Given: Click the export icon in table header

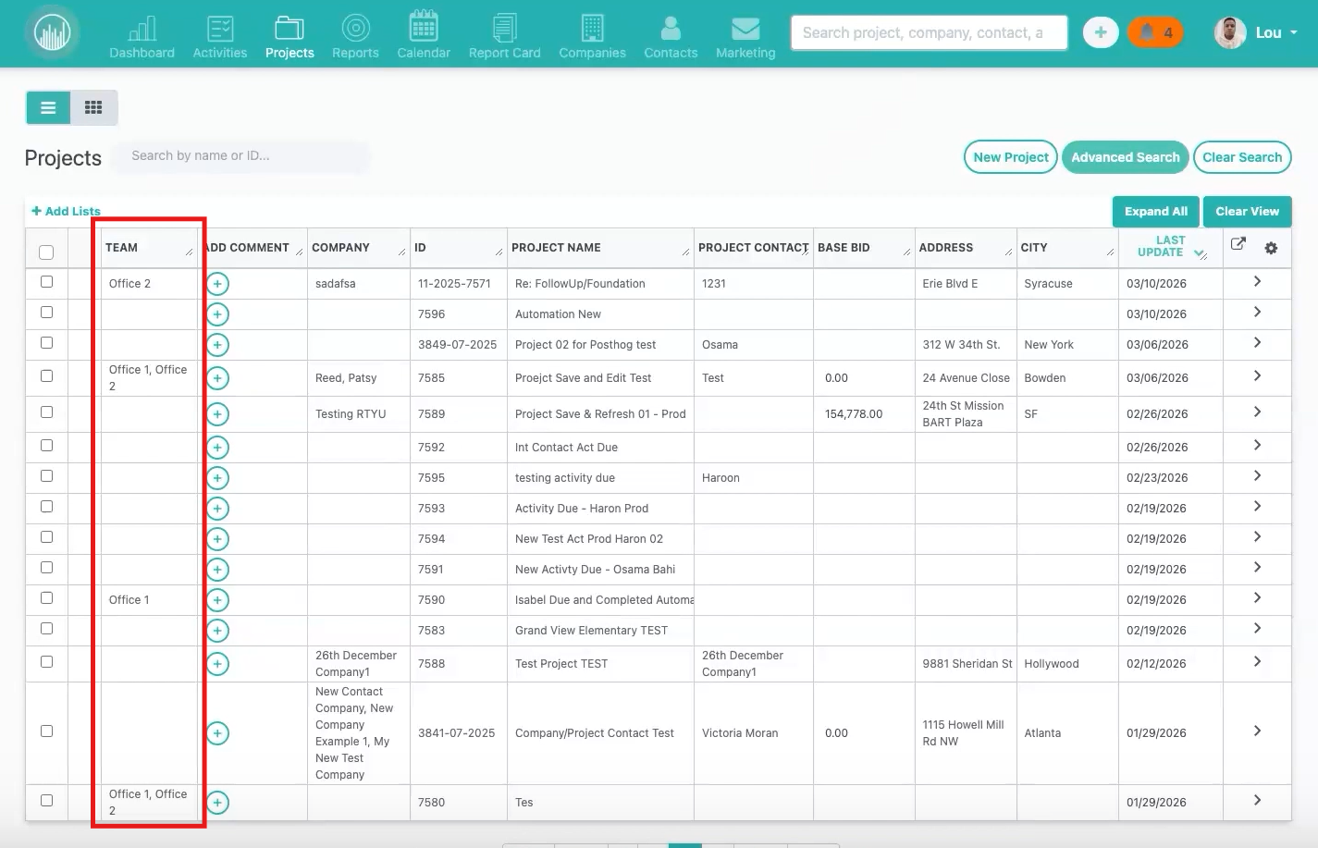Looking at the screenshot, I should coord(1238,244).
